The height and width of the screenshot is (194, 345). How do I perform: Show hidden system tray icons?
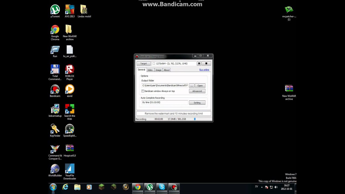tap(262, 187)
